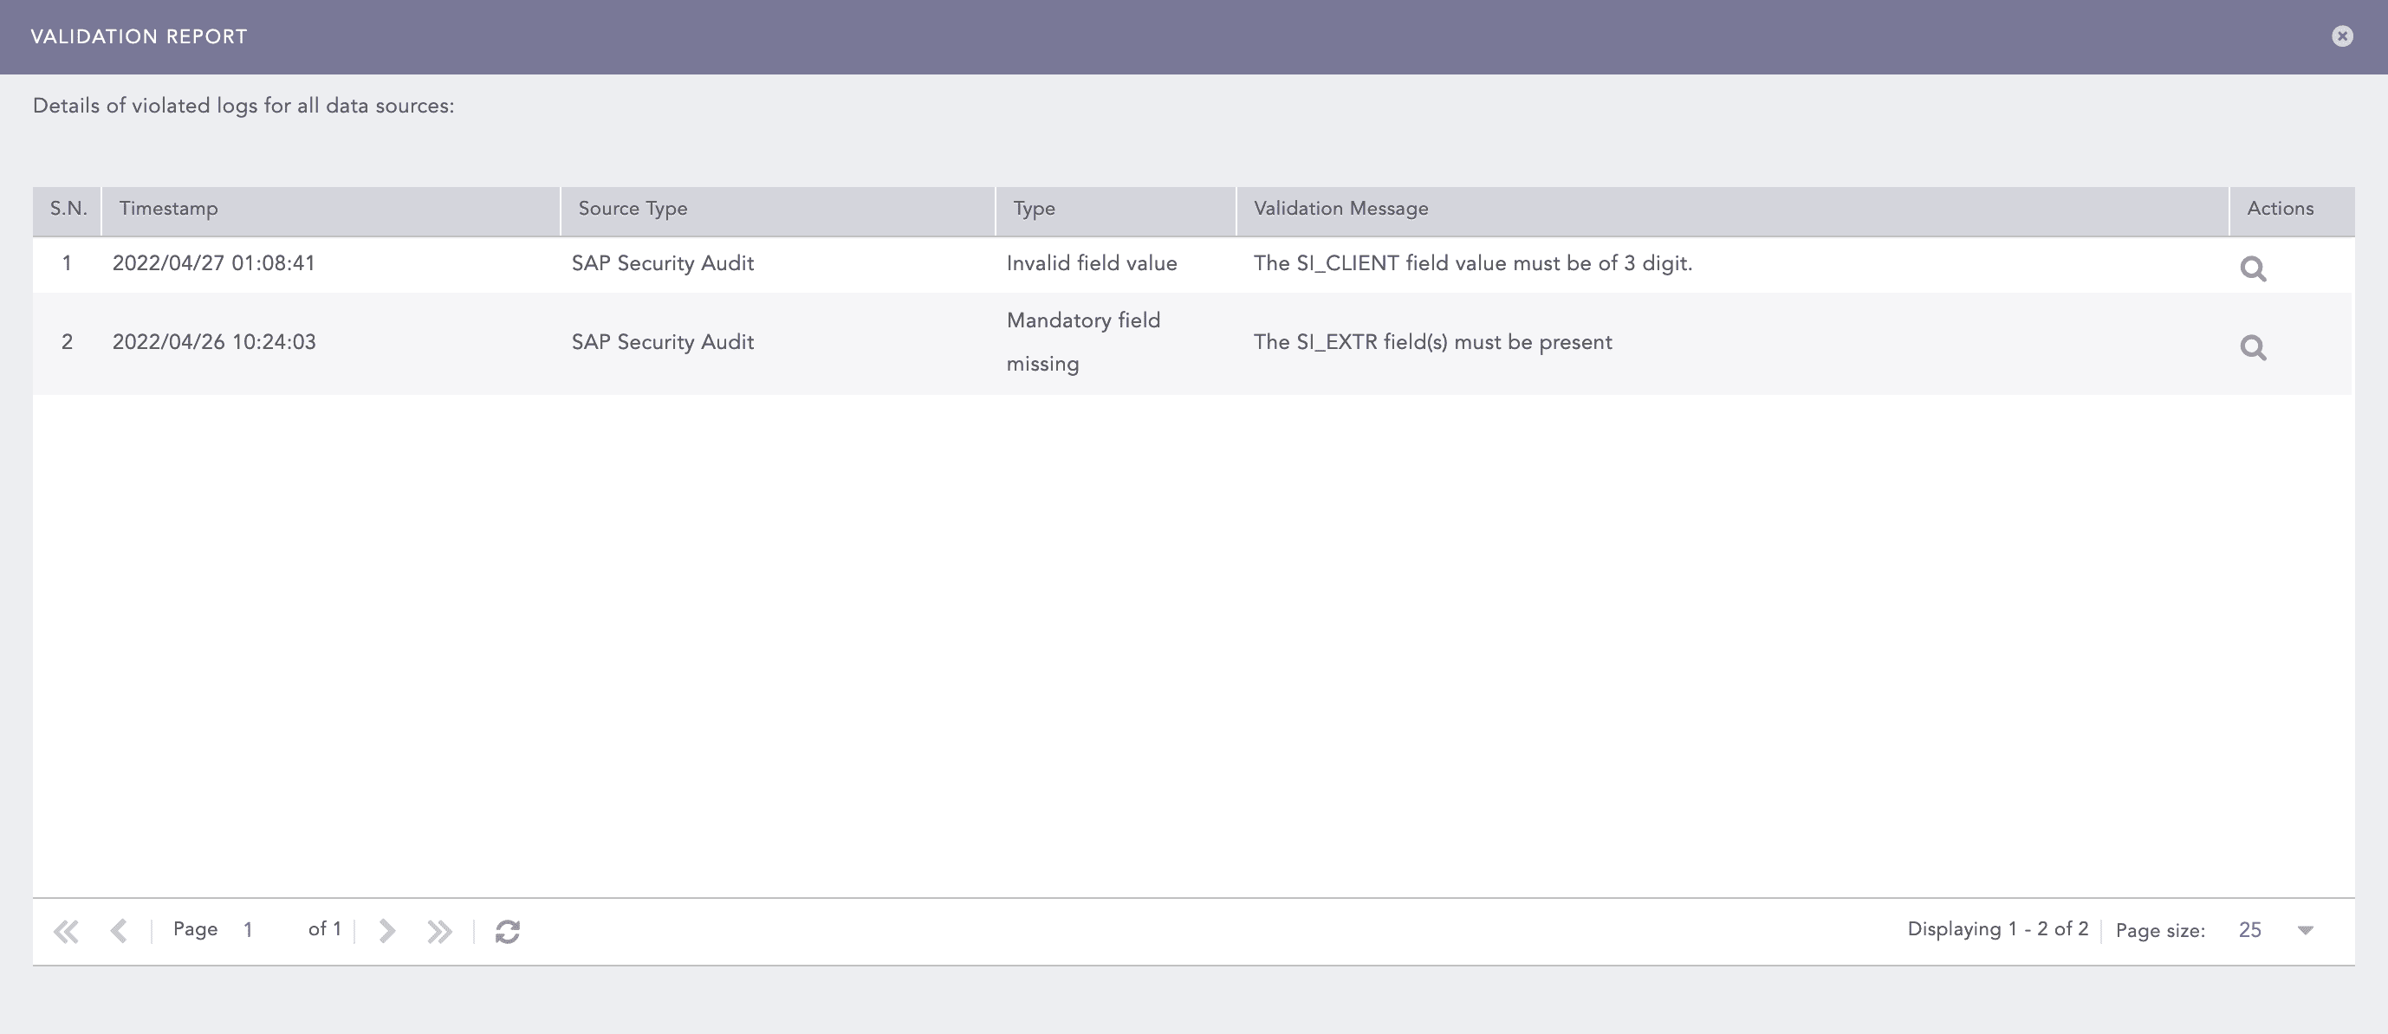2388x1034 pixels.
Task: Go to previous page arrow
Action: click(119, 931)
